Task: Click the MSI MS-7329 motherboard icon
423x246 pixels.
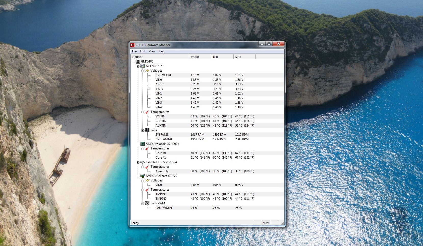Action: click(x=143, y=66)
